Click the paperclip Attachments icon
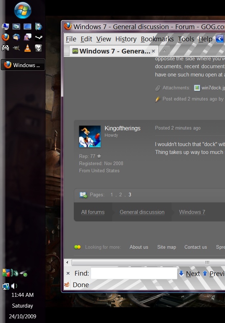This screenshot has width=225, height=323. click(158, 88)
